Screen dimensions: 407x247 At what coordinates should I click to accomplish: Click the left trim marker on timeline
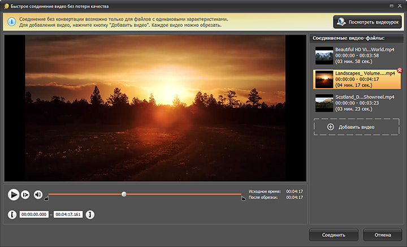pos(47,198)
